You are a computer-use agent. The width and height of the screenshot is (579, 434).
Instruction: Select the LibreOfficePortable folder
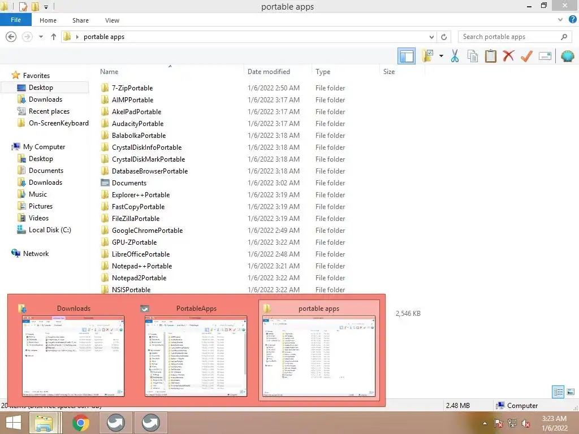141,254
